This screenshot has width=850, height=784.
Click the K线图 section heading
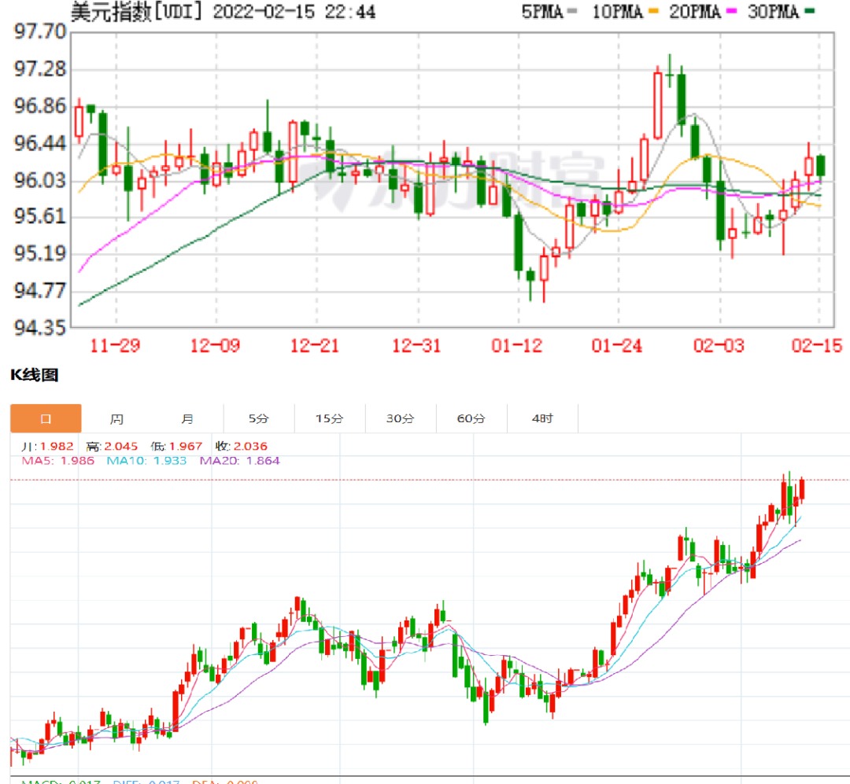[34, 375]
